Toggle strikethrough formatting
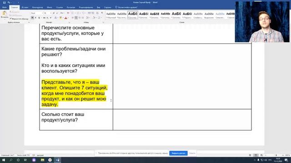Screen dimensions: 291x163 [44, 18]
